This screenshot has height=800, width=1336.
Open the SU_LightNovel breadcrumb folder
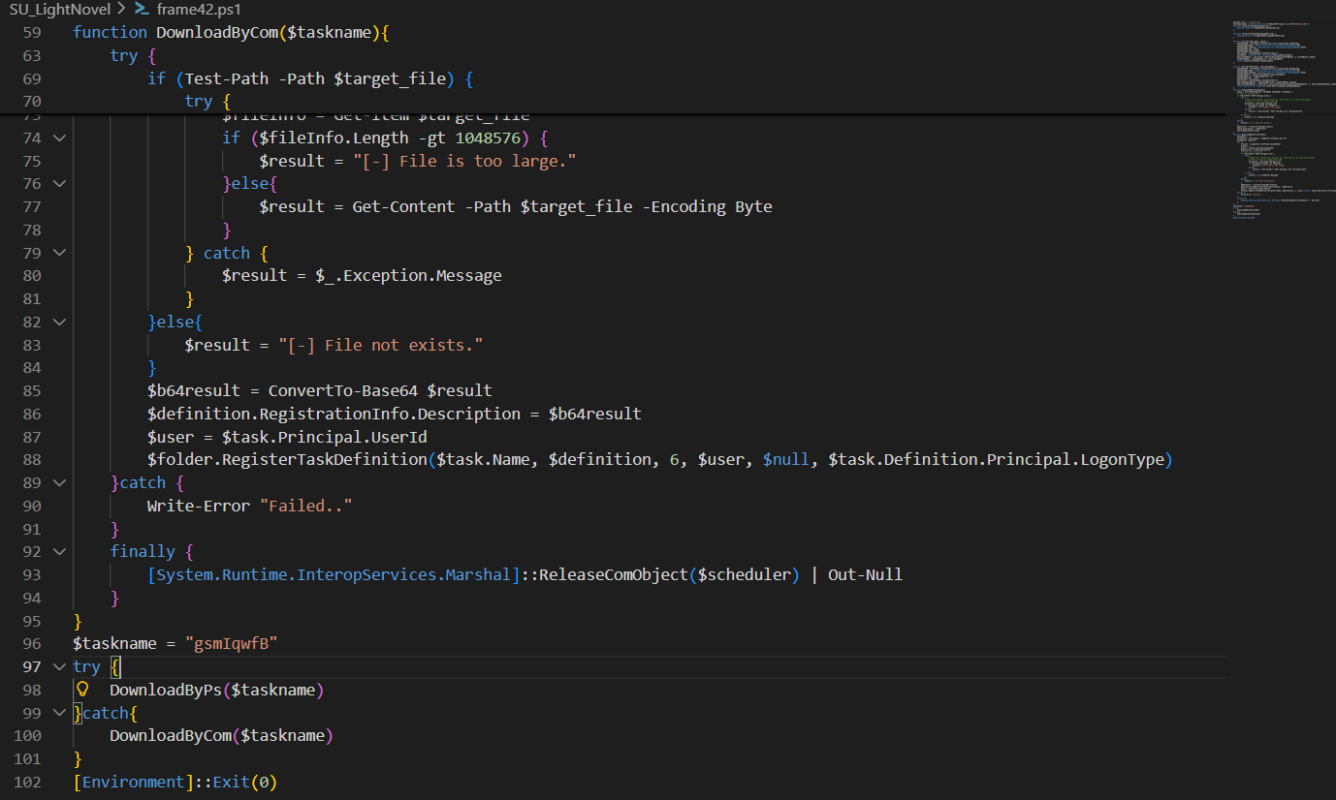pyautogui.click(x=60, y=10)
